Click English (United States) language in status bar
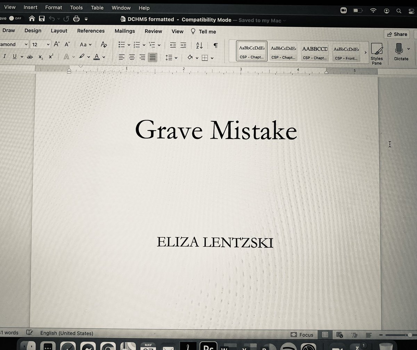This screenshot has width=417, height=350. (67, 333)
